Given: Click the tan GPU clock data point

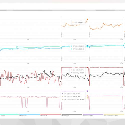Looking at the screenshot, I should [x=87, y=96].
